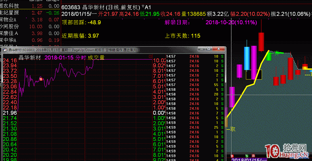Click the green S marker below the daily chart

coord(247,156)
